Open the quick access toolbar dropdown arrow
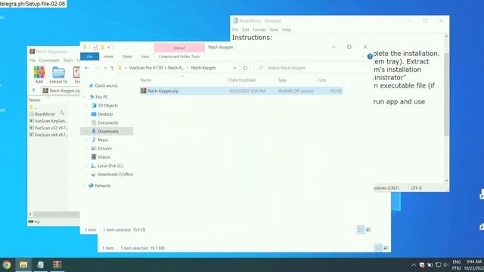The height and width of the screenshot is (272, 484). coord(109,48)
